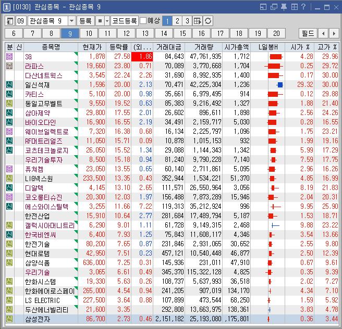Sort by the 등락률 column header
This screenshot has width=342, height=329.
click(119, 47)
